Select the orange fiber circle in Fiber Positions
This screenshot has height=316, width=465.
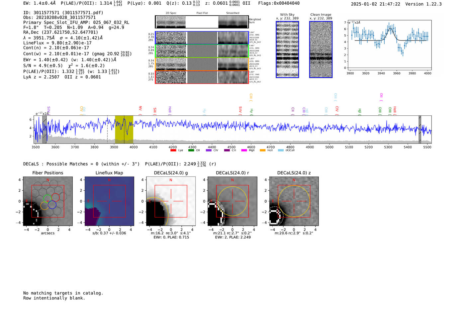tap(44, 206)
